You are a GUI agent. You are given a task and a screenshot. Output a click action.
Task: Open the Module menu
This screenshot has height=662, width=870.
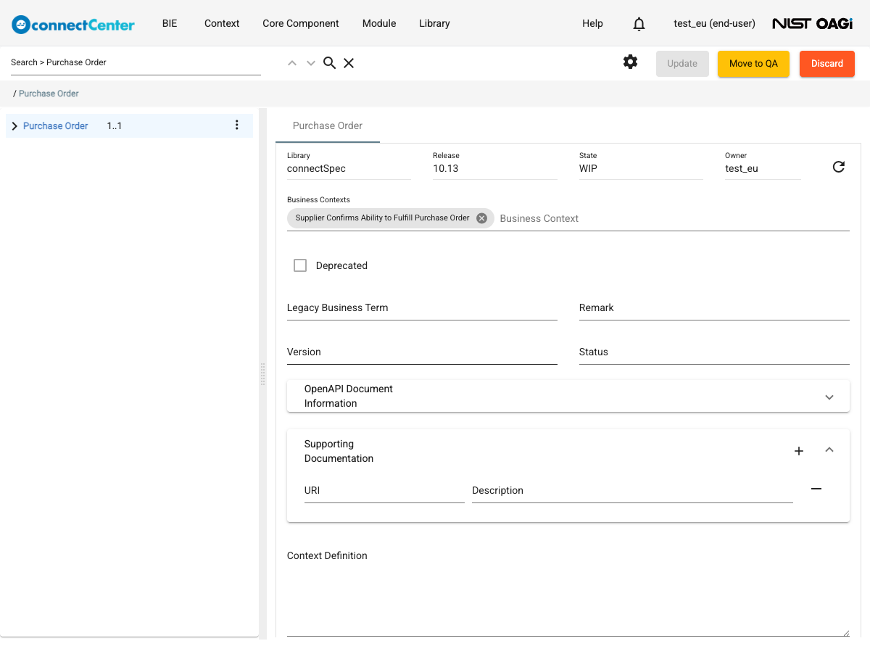coord(379,23)
